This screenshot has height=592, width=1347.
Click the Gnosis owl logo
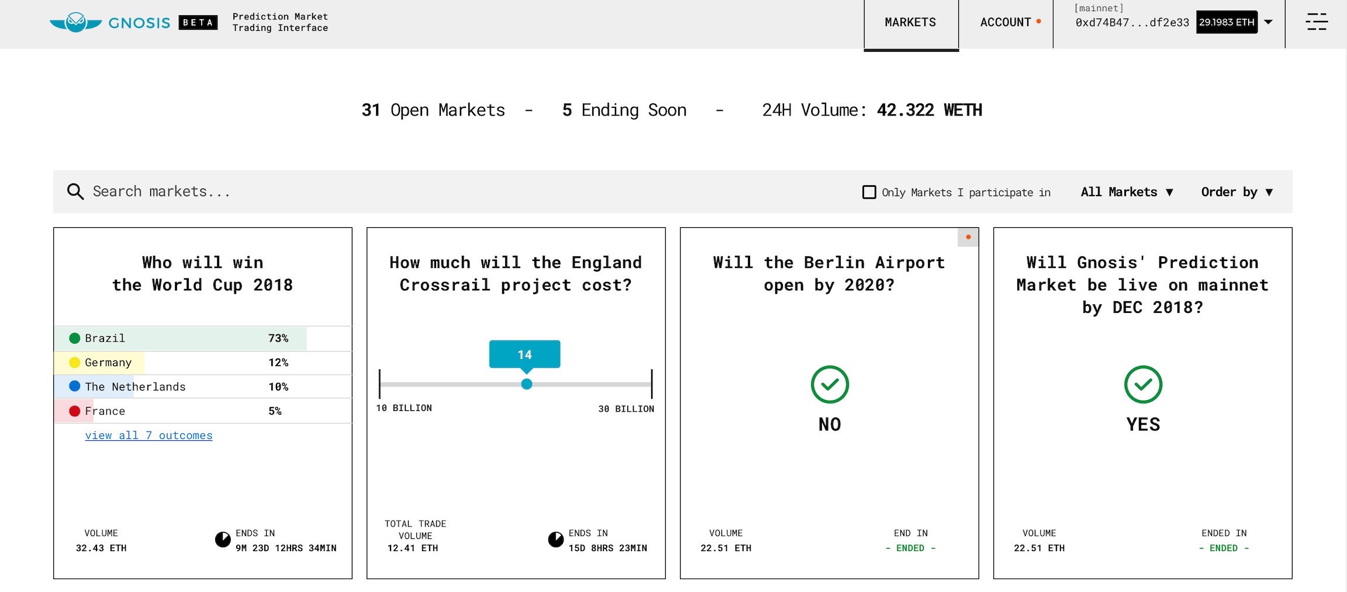[x=76, y=22]
